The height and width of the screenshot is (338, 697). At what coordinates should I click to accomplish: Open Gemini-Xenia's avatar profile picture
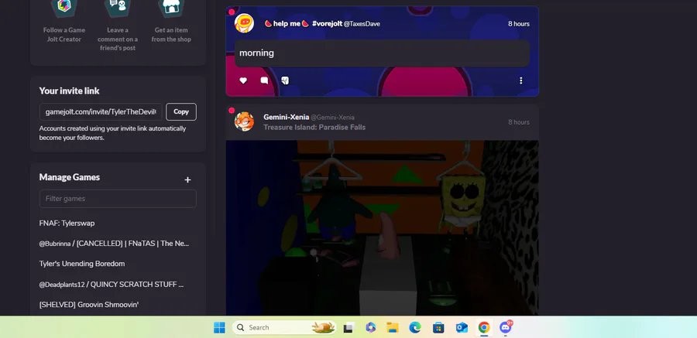point(244,121)
